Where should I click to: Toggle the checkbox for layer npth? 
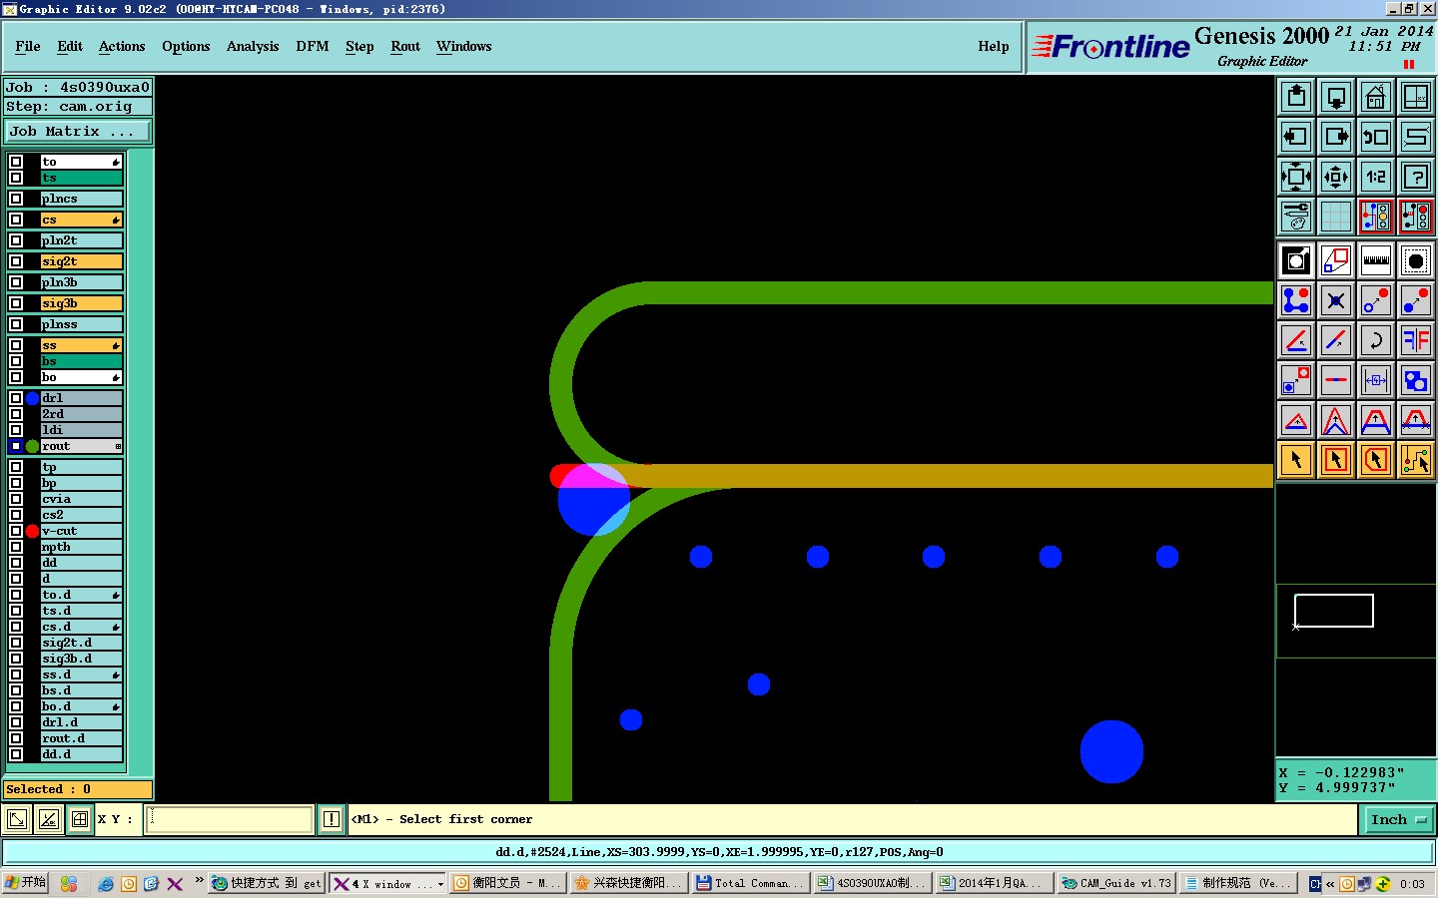(16, 547)
